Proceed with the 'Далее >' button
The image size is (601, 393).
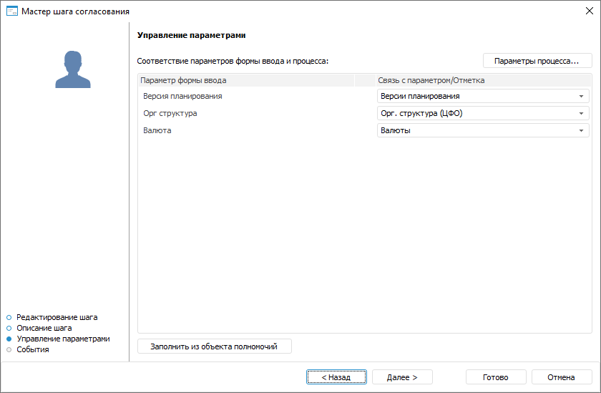coord(402,377)
